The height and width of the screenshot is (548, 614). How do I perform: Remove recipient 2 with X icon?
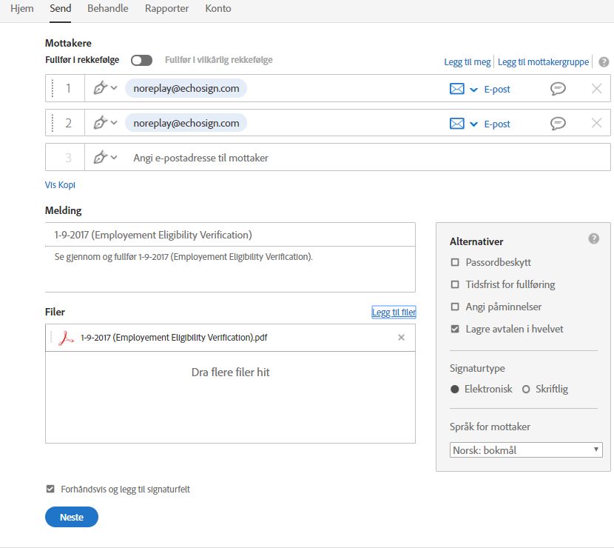[596, 123]
